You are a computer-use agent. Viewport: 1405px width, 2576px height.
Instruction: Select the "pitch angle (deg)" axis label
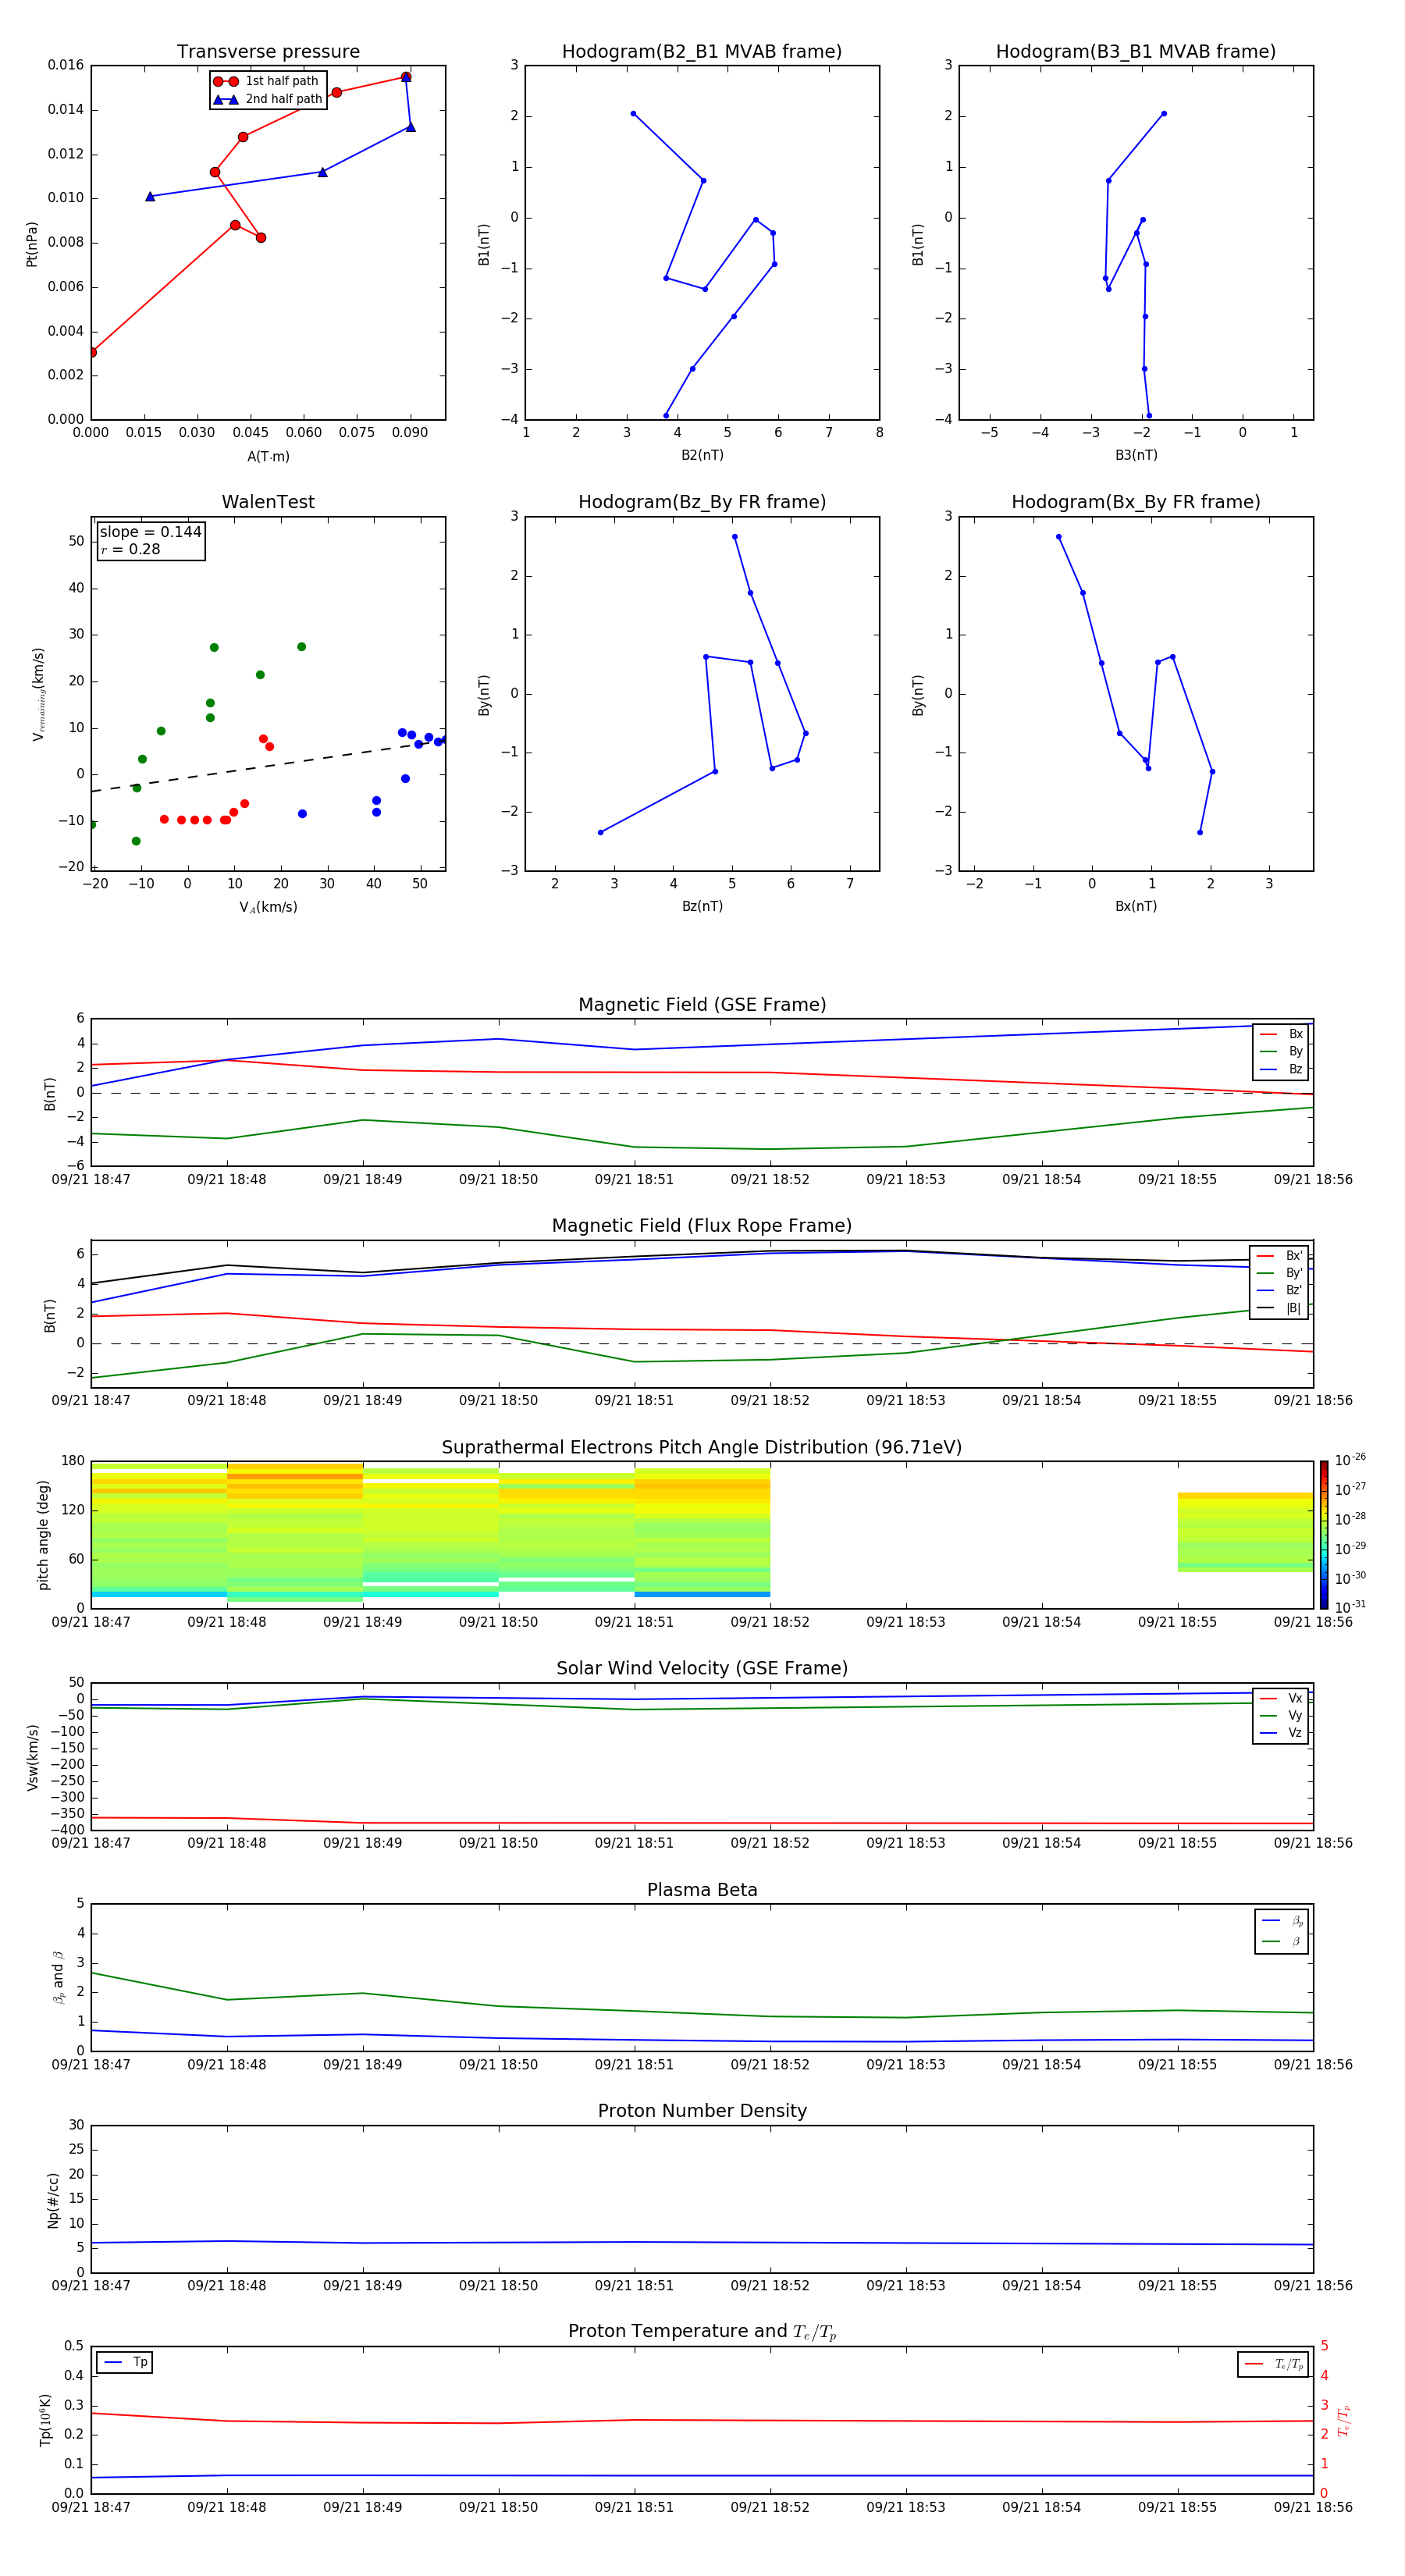[43, 1535]
